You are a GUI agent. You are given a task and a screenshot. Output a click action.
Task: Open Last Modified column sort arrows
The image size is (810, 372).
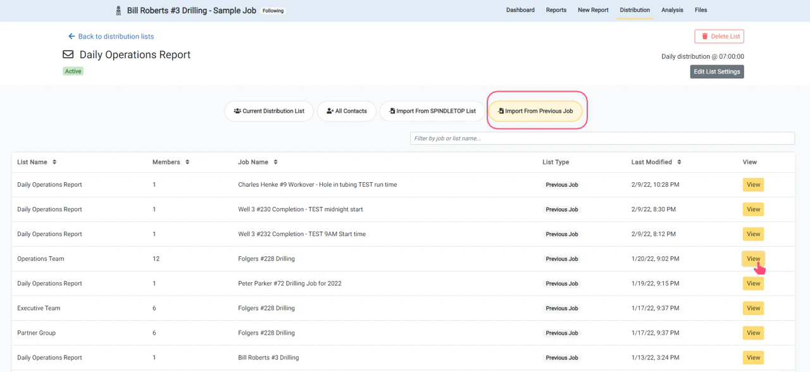point(678,162)
